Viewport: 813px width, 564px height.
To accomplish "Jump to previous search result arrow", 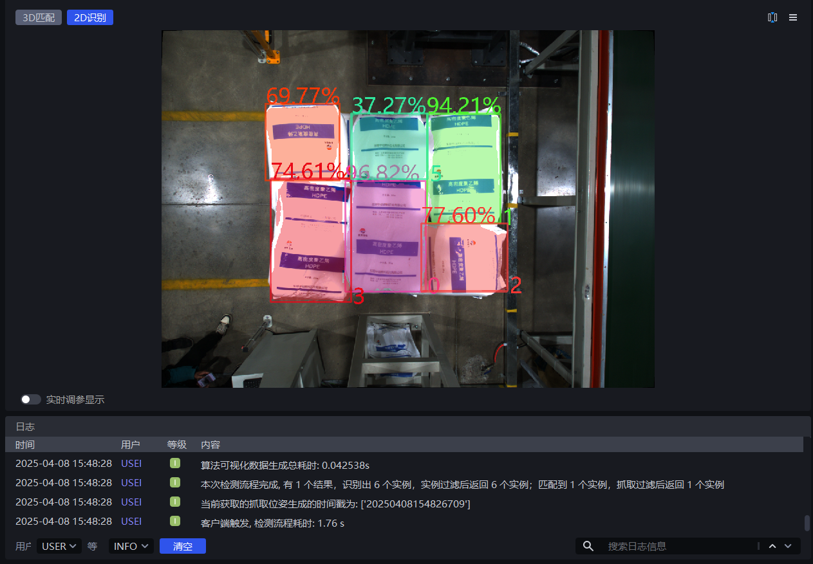I will (772, 546).
